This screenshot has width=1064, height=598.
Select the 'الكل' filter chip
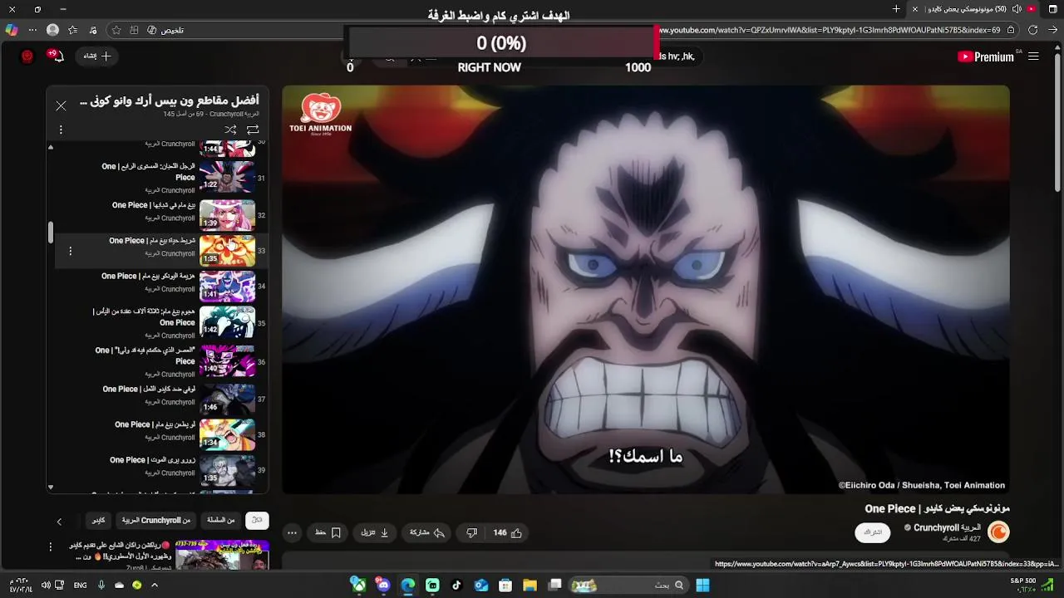click(258, 520)
